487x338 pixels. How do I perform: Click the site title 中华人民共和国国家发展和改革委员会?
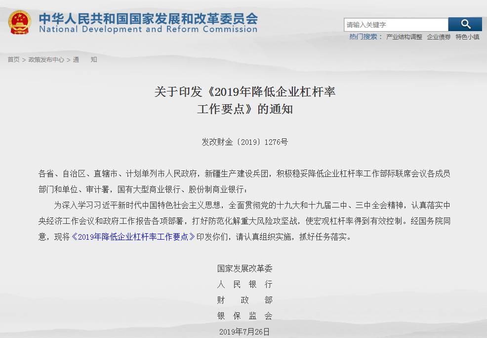(148, 18)
